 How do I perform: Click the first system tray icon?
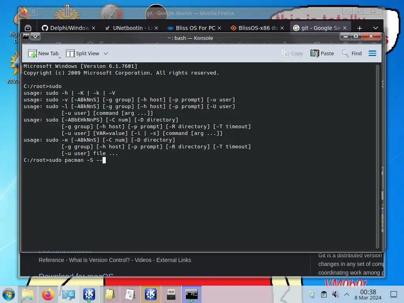coord(312,294)
